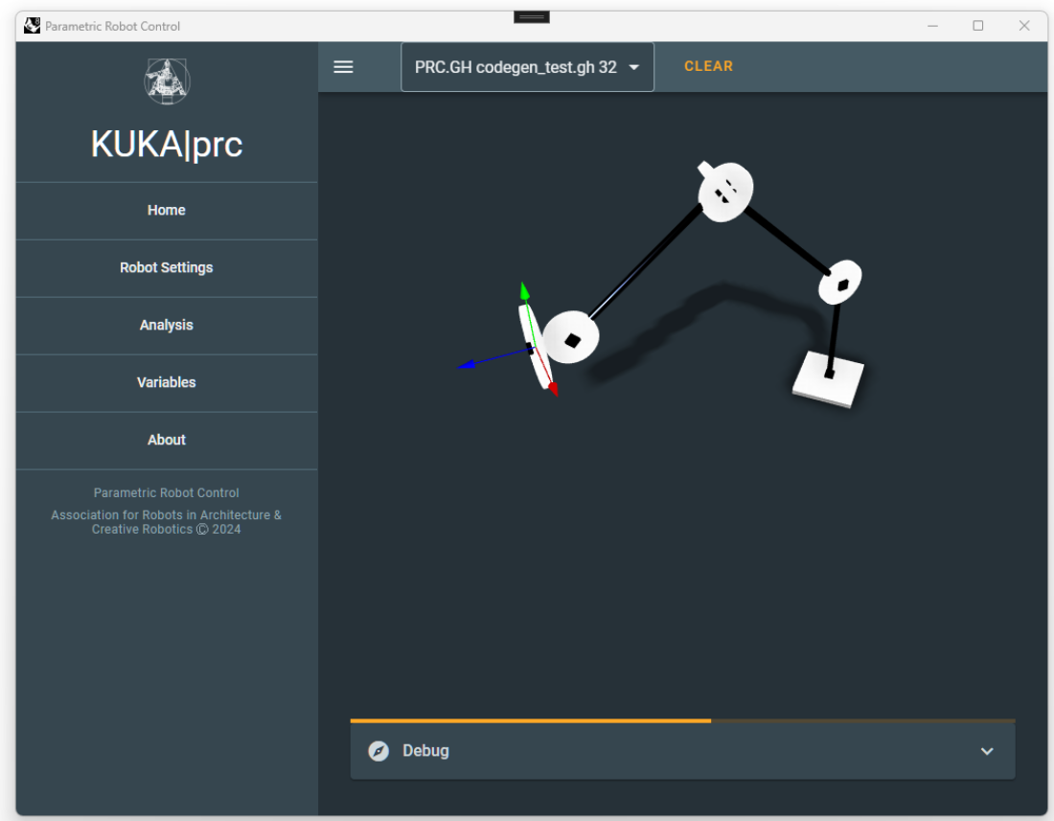Close the Parametric Robot Control window
Viewport: 1054px width, 821px height.
pos(1024,26)
